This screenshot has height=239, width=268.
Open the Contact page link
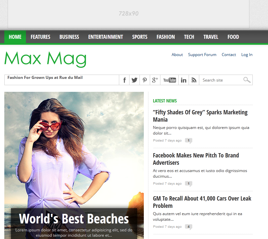coord(229,55)
